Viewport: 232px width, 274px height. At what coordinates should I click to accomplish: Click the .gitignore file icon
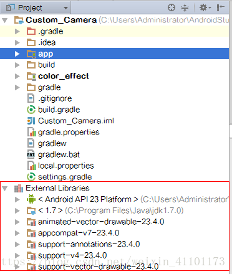[x=31, y=98]
